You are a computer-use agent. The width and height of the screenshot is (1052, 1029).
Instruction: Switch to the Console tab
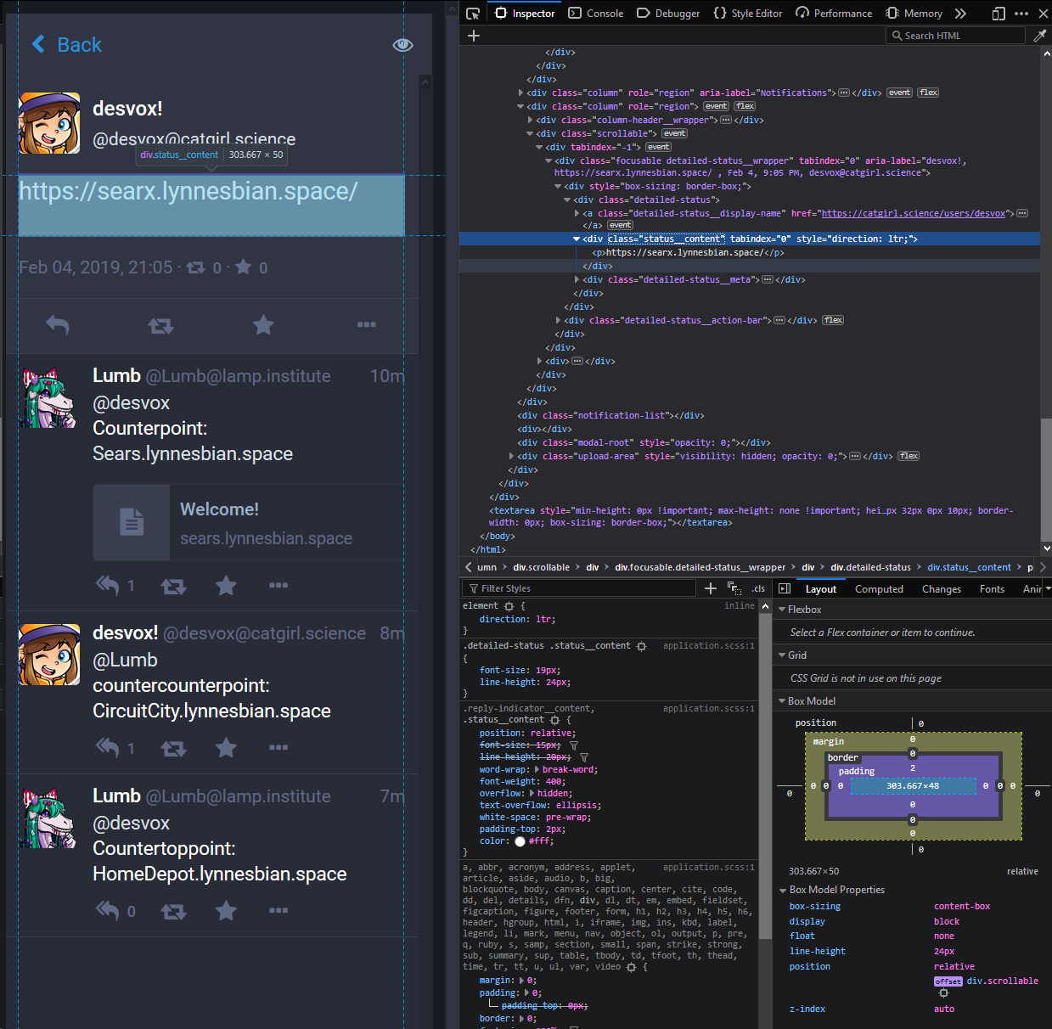pyautogui.click(x=596, y=13)
